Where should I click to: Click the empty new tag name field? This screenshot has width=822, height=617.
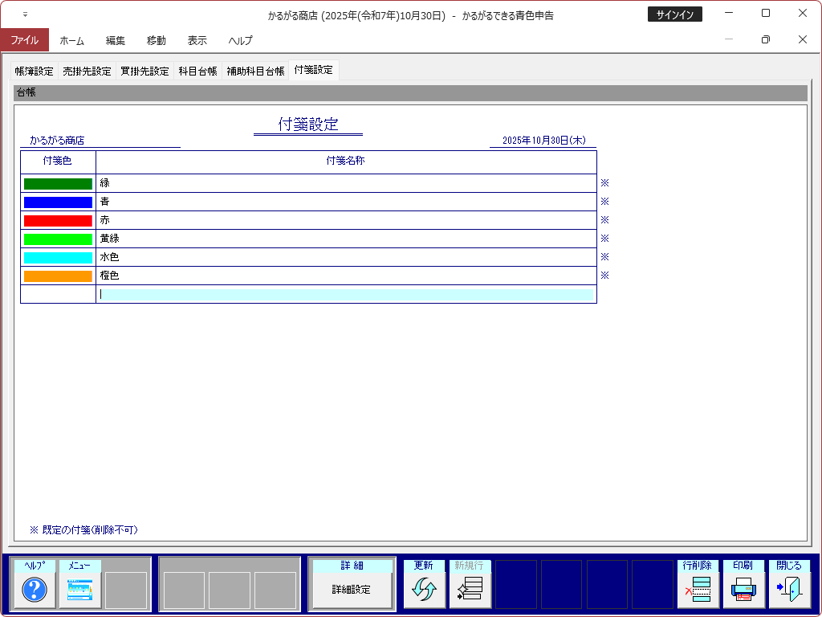click(x=346, y=295)
